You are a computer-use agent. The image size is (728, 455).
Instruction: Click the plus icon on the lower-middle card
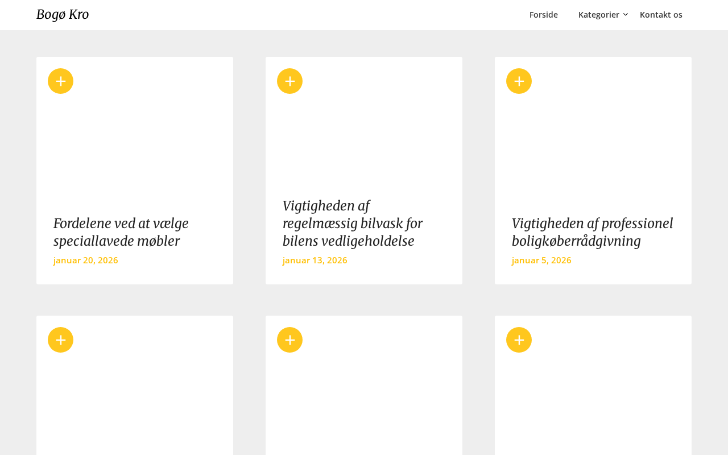tap(289, 340)
